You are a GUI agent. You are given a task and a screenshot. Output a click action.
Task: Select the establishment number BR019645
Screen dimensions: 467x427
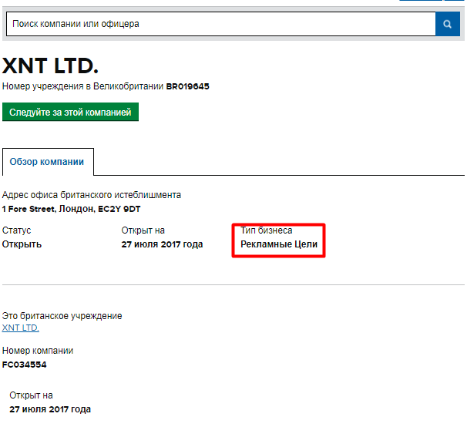click(187, 86)
